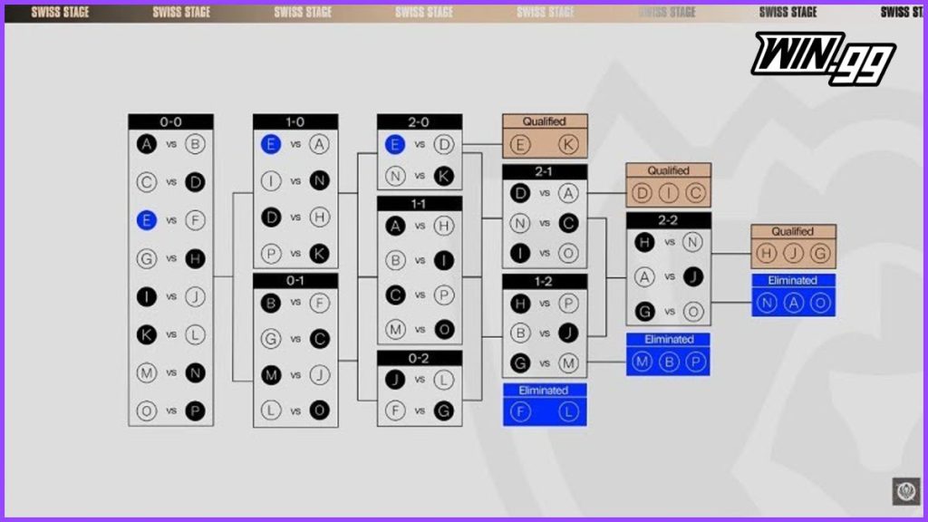The width and height of the screenshot is (928, 522).
Task: Select team C in the 2-1 box
Action: 568,223
